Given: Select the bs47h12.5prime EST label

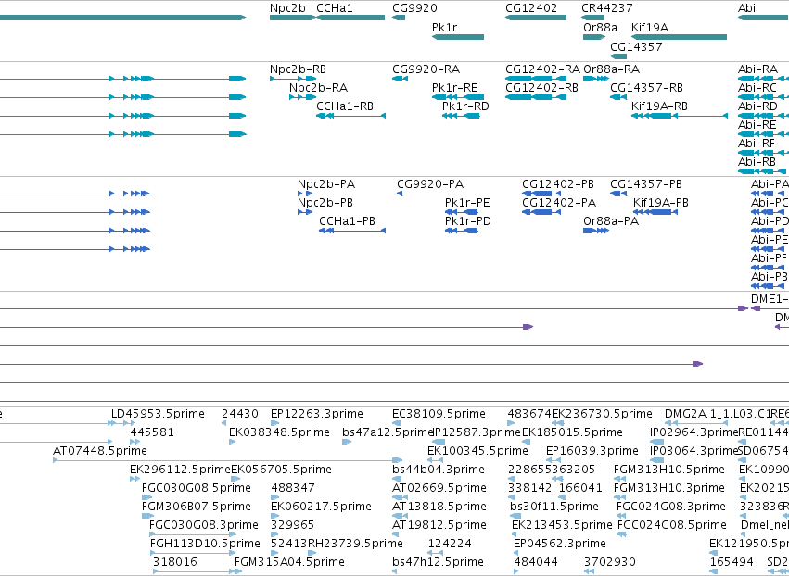Looking at the screenshot, I should (x=438, y=562).
